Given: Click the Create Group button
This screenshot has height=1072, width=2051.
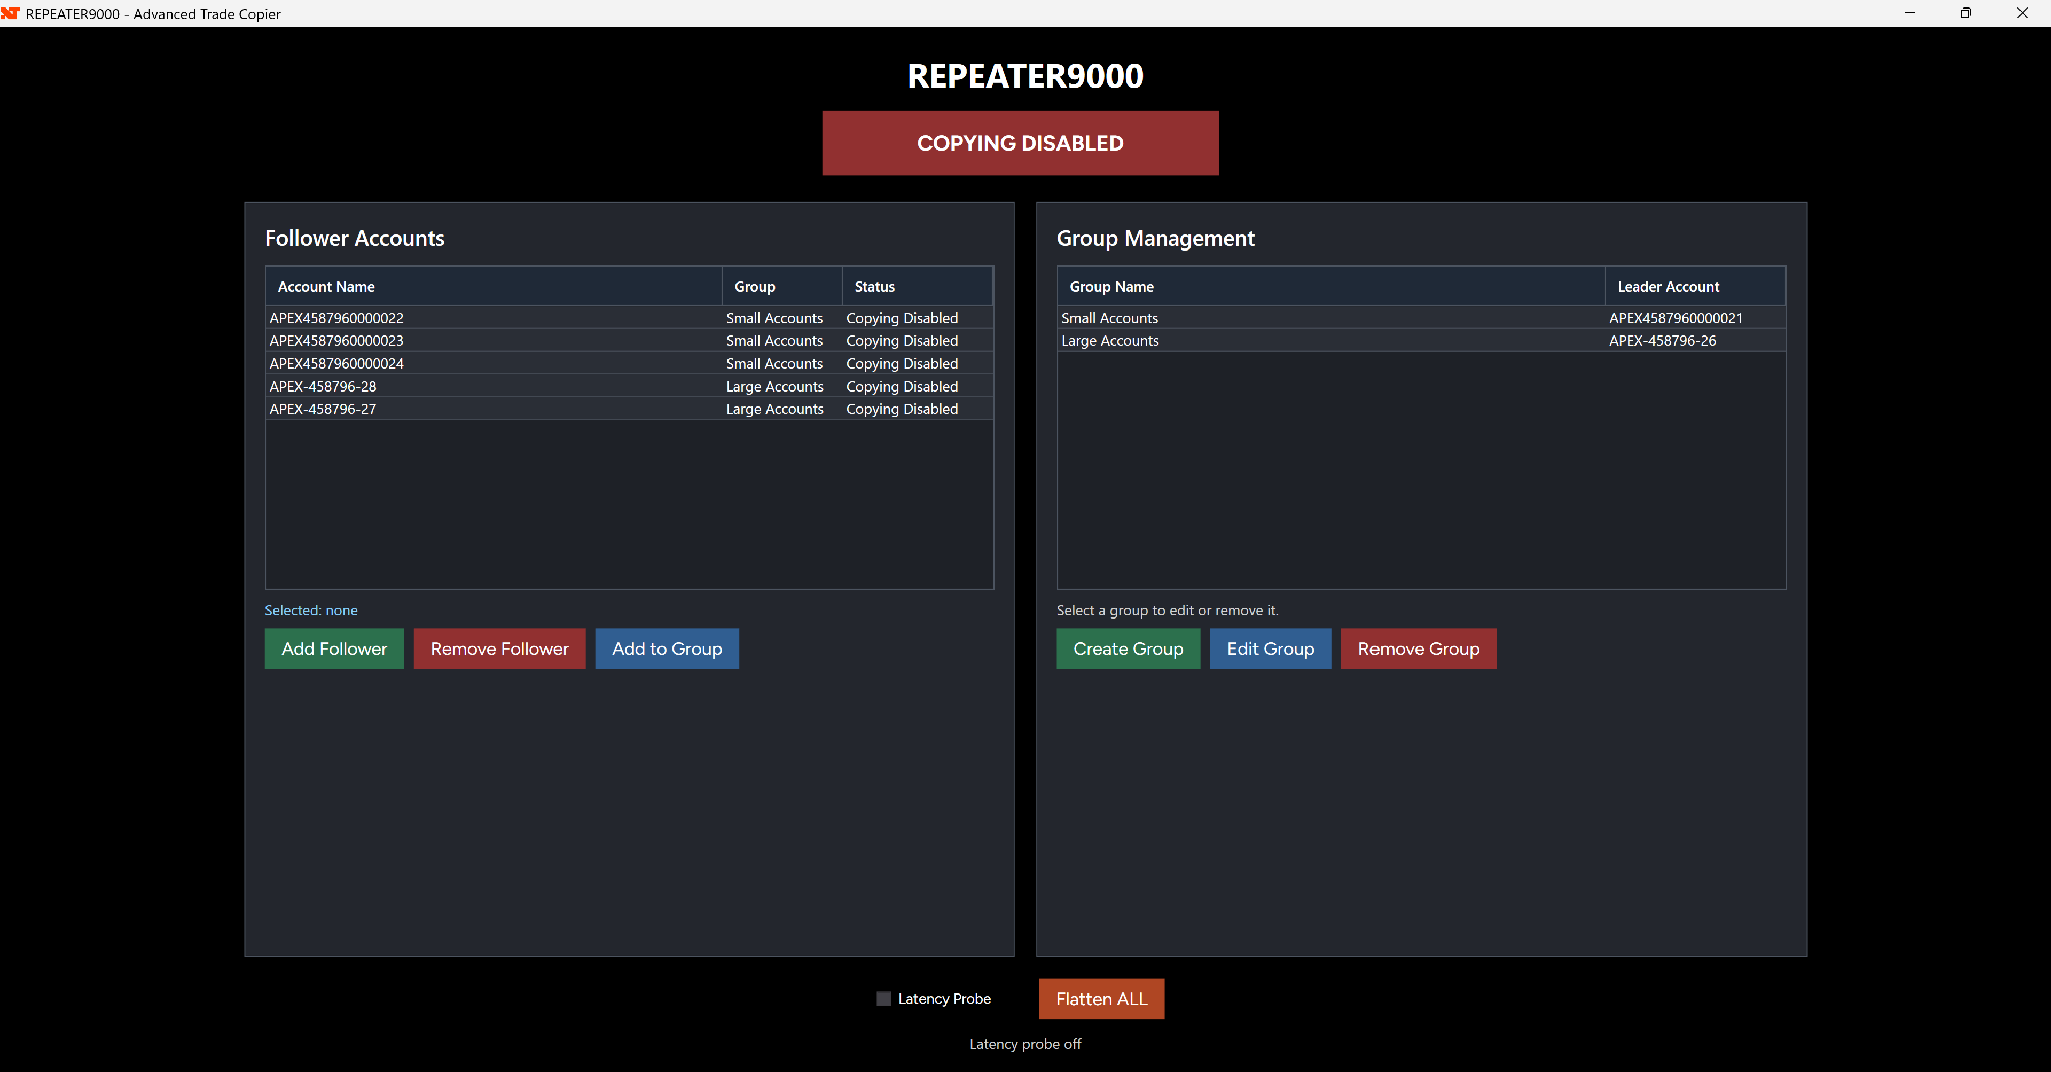Looking at the screenshot, I should [1128, 649].
